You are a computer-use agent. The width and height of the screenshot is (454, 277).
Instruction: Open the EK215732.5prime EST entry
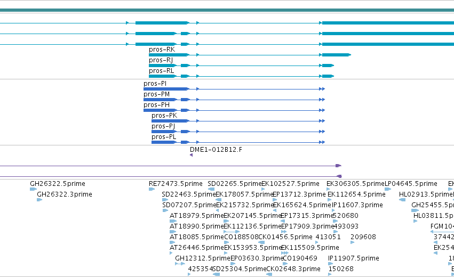(245, 205)
